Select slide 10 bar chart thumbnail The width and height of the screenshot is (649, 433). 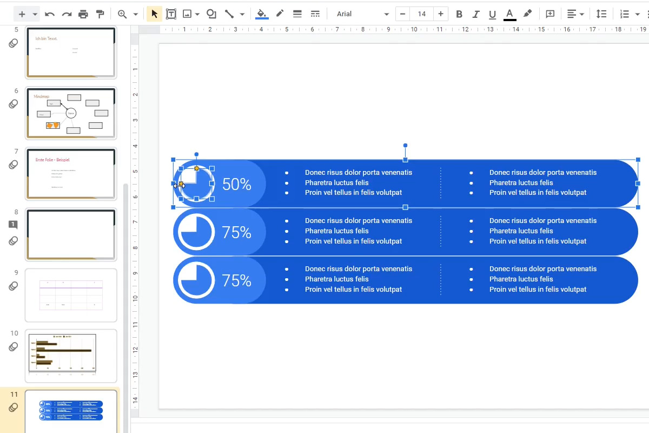coord(71,356)
